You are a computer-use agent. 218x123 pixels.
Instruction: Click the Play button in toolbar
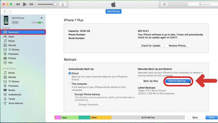click(x=25, y=4)
